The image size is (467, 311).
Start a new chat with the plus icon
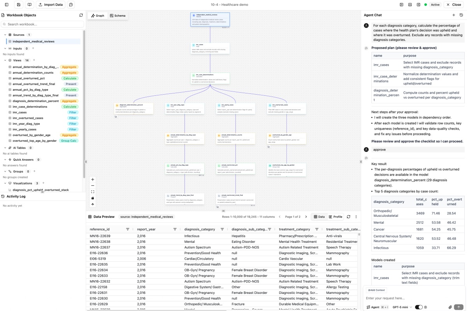tap(454, 15)
